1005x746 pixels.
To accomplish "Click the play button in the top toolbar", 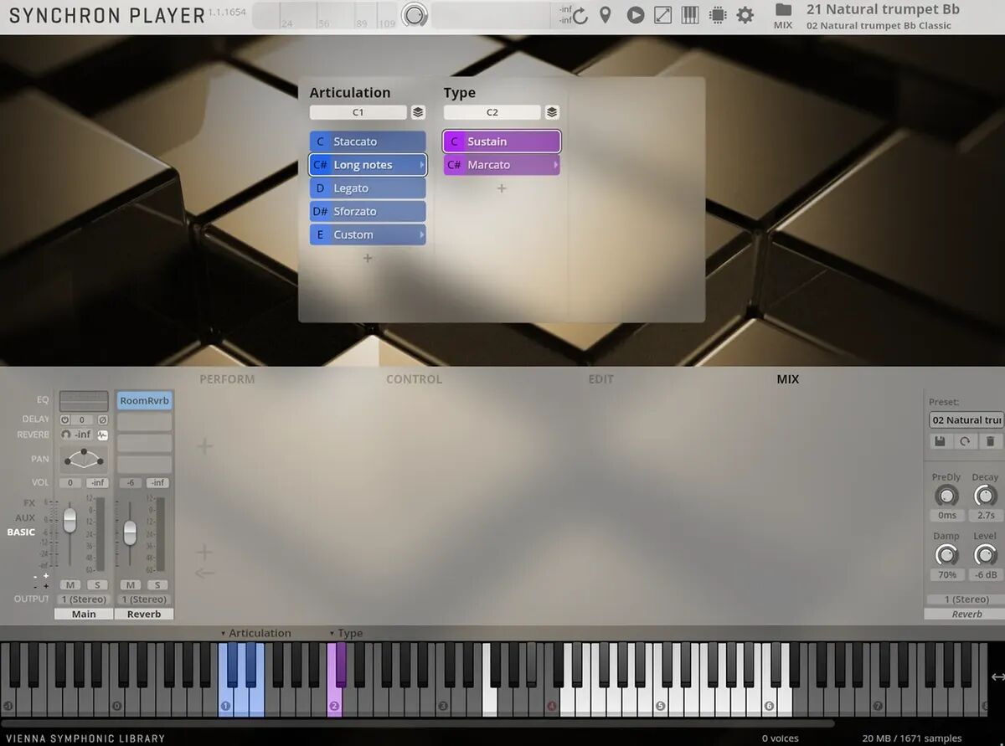I will pyautogui.click(x=636, y=15).
